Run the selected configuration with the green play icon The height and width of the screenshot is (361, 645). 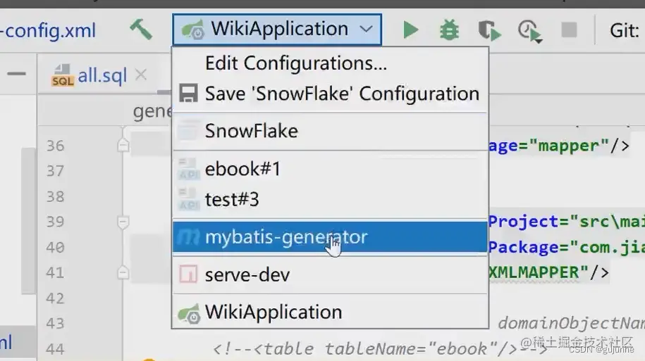(410, 30)
